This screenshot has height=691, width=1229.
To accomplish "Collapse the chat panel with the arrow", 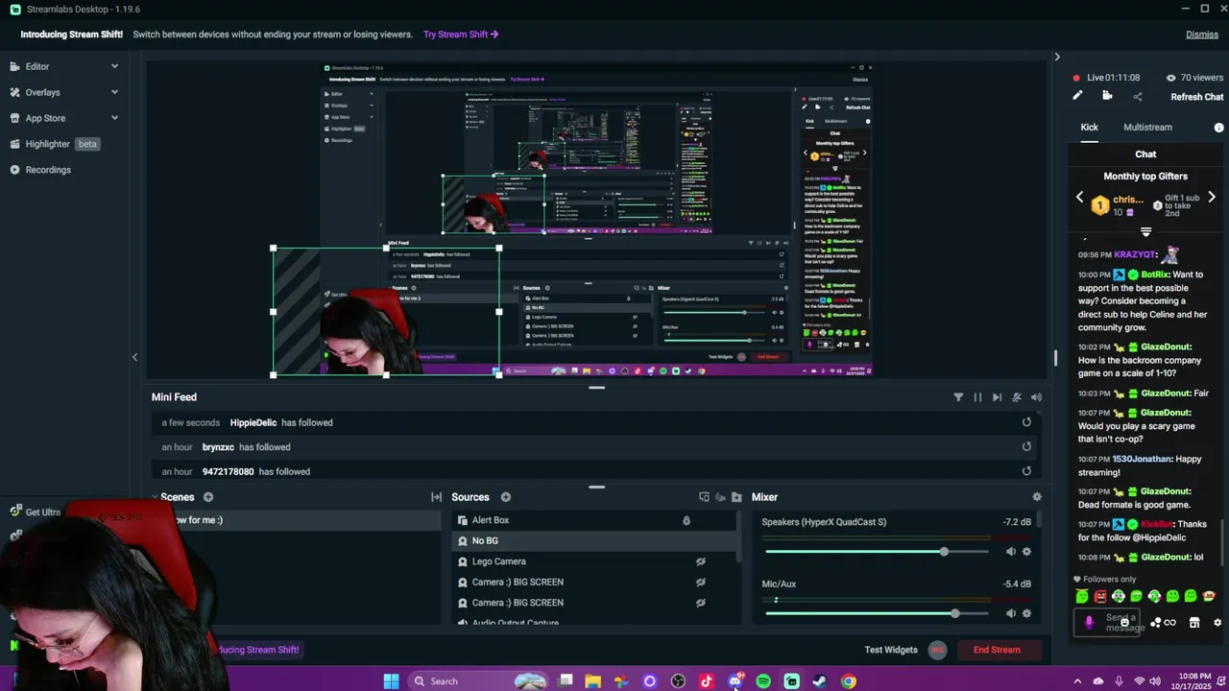I will point(1057,58).
